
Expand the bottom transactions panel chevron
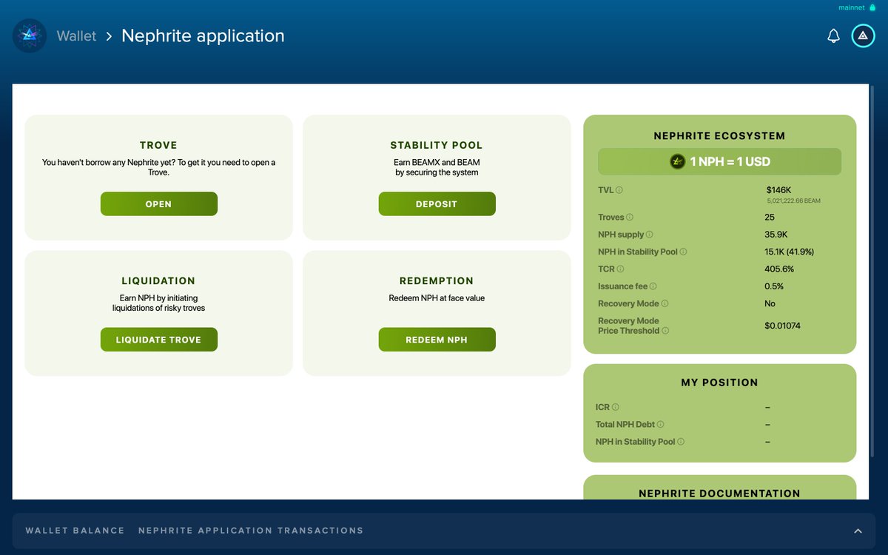tap(858, 531)
